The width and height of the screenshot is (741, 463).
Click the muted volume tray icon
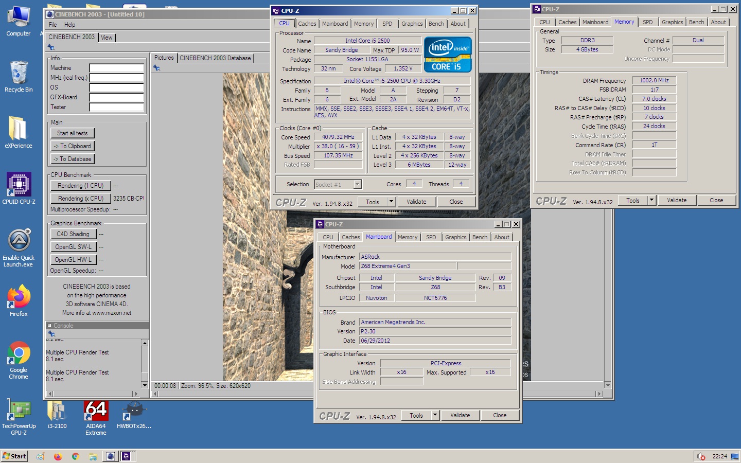701,456
